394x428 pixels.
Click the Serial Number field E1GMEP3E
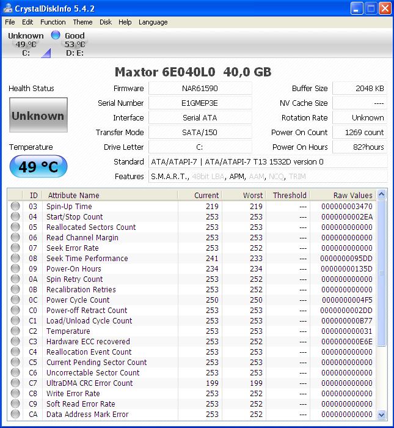tap(200, 103)
